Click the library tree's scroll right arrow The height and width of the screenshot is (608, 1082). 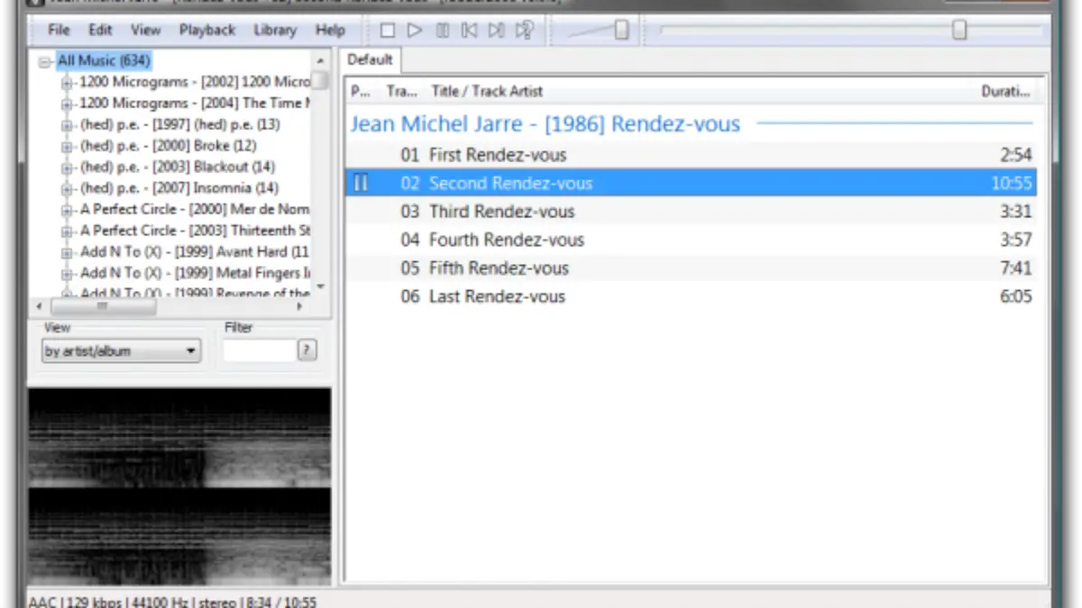coord(301,307)
